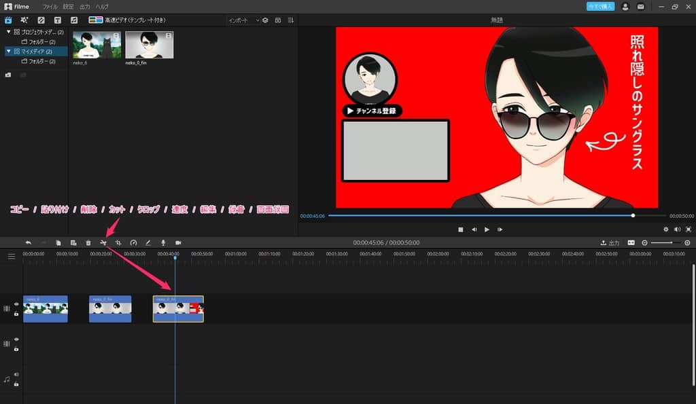
Task: Open the user account icon
Action: point(625,7)
